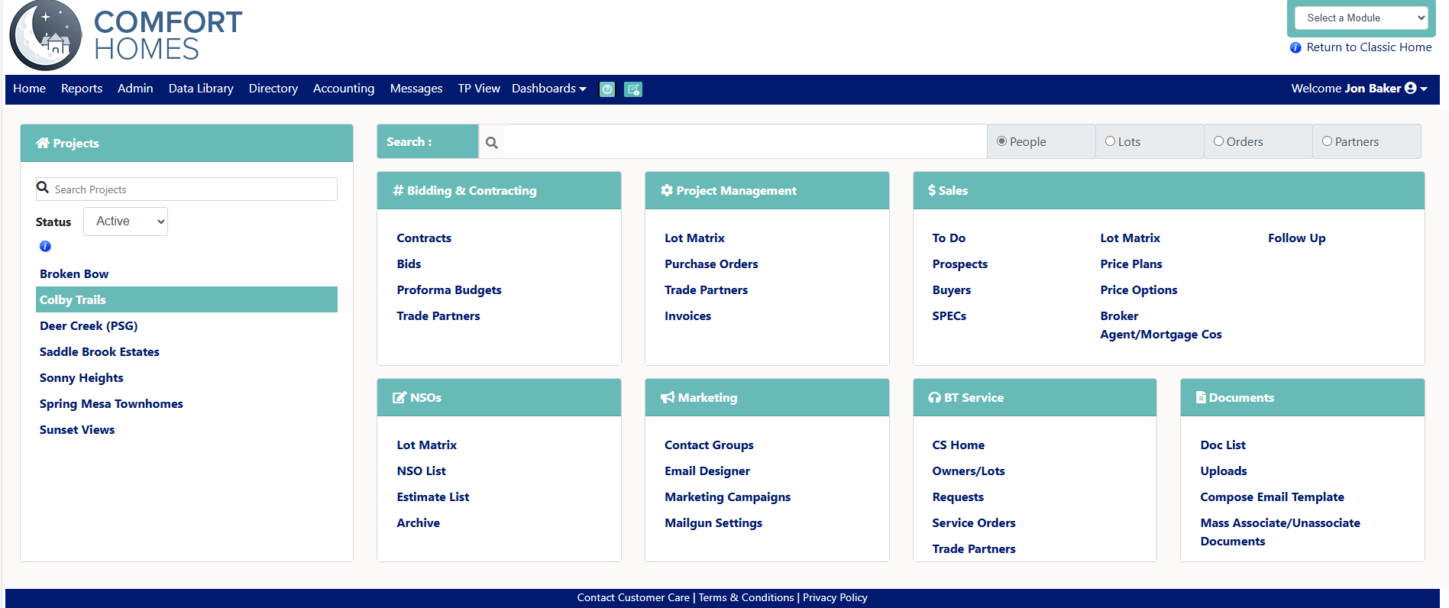Click the info icon below Status
Image resolution: width=1449 pixels, height=608 pixels.
pyautogui.click(x=45, y=246)
